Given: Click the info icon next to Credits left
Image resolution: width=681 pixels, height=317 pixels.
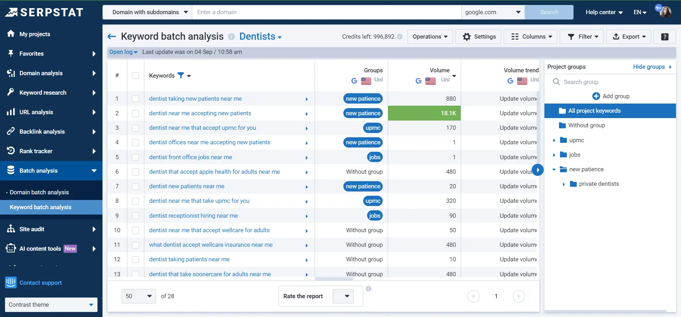Looking at the screenshot, I should 400,37.
